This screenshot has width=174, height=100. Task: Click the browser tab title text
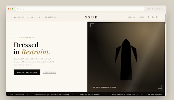156,9
